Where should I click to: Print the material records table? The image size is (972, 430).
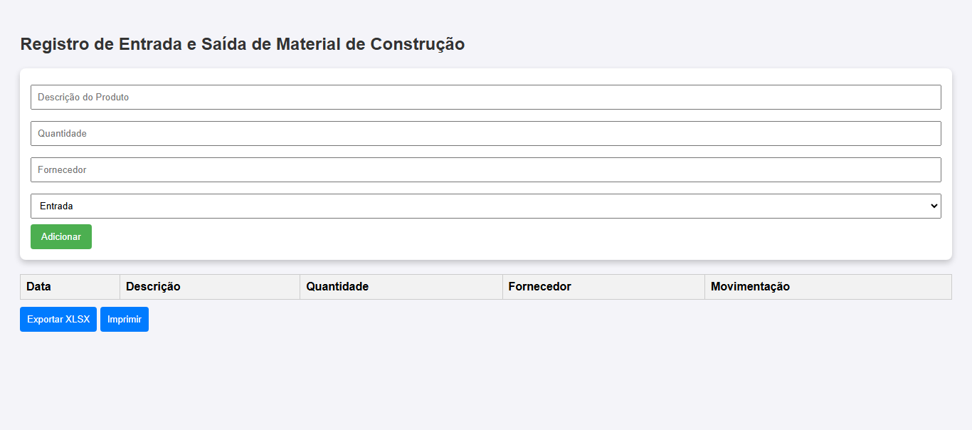125,320
